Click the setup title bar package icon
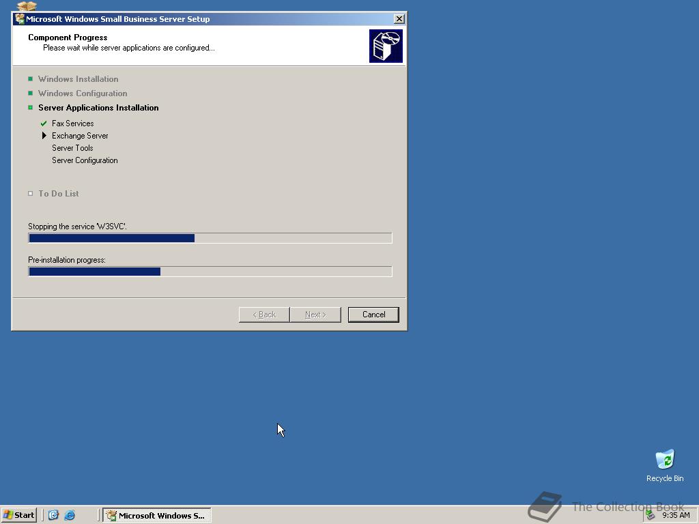 coord(20,18)
